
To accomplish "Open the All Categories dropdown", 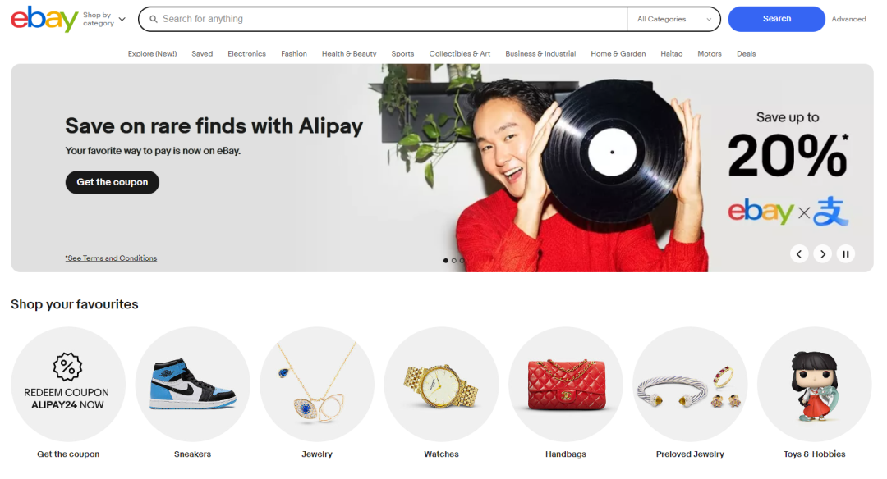I will pyautogui.click(x=673, y=19).
